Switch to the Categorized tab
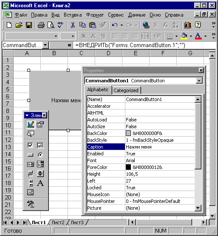This screenshot has width=218, height=236. 126,90
